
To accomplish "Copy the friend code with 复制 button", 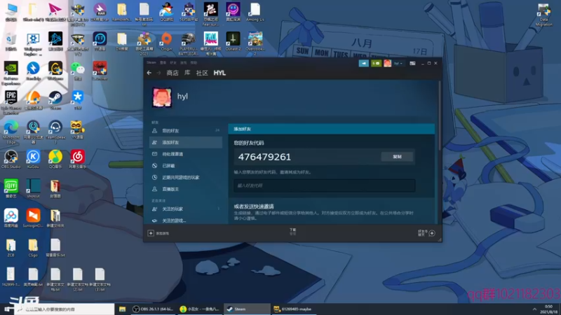I will coord(397,156).
